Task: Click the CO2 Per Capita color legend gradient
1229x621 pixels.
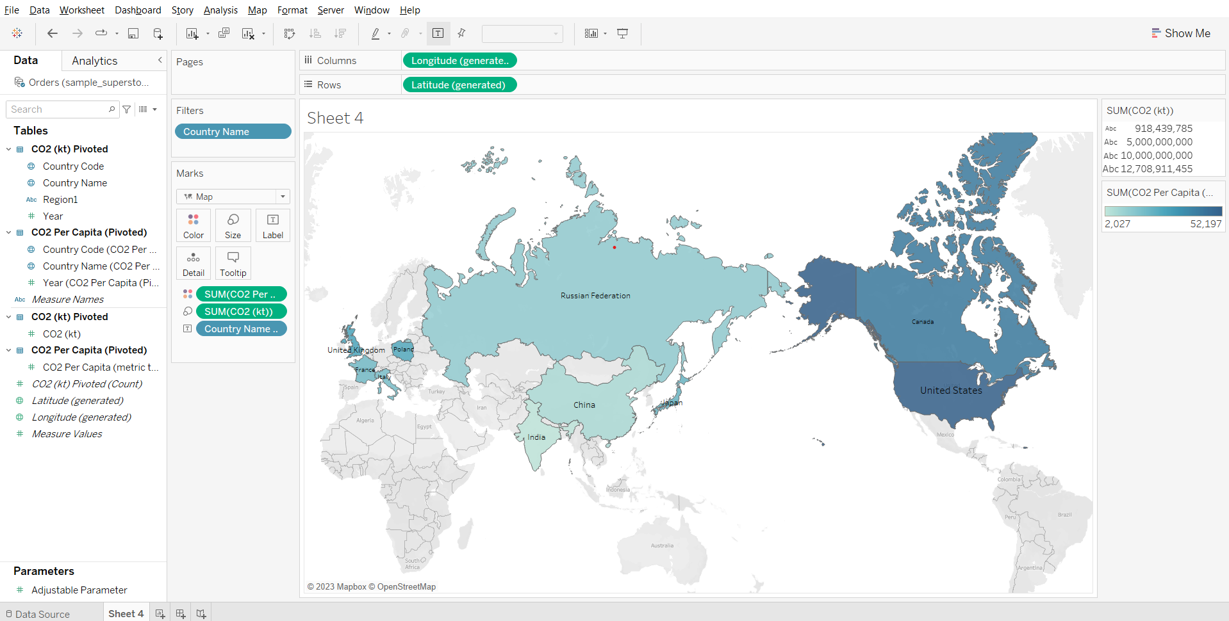Action: click(1162, 211)
